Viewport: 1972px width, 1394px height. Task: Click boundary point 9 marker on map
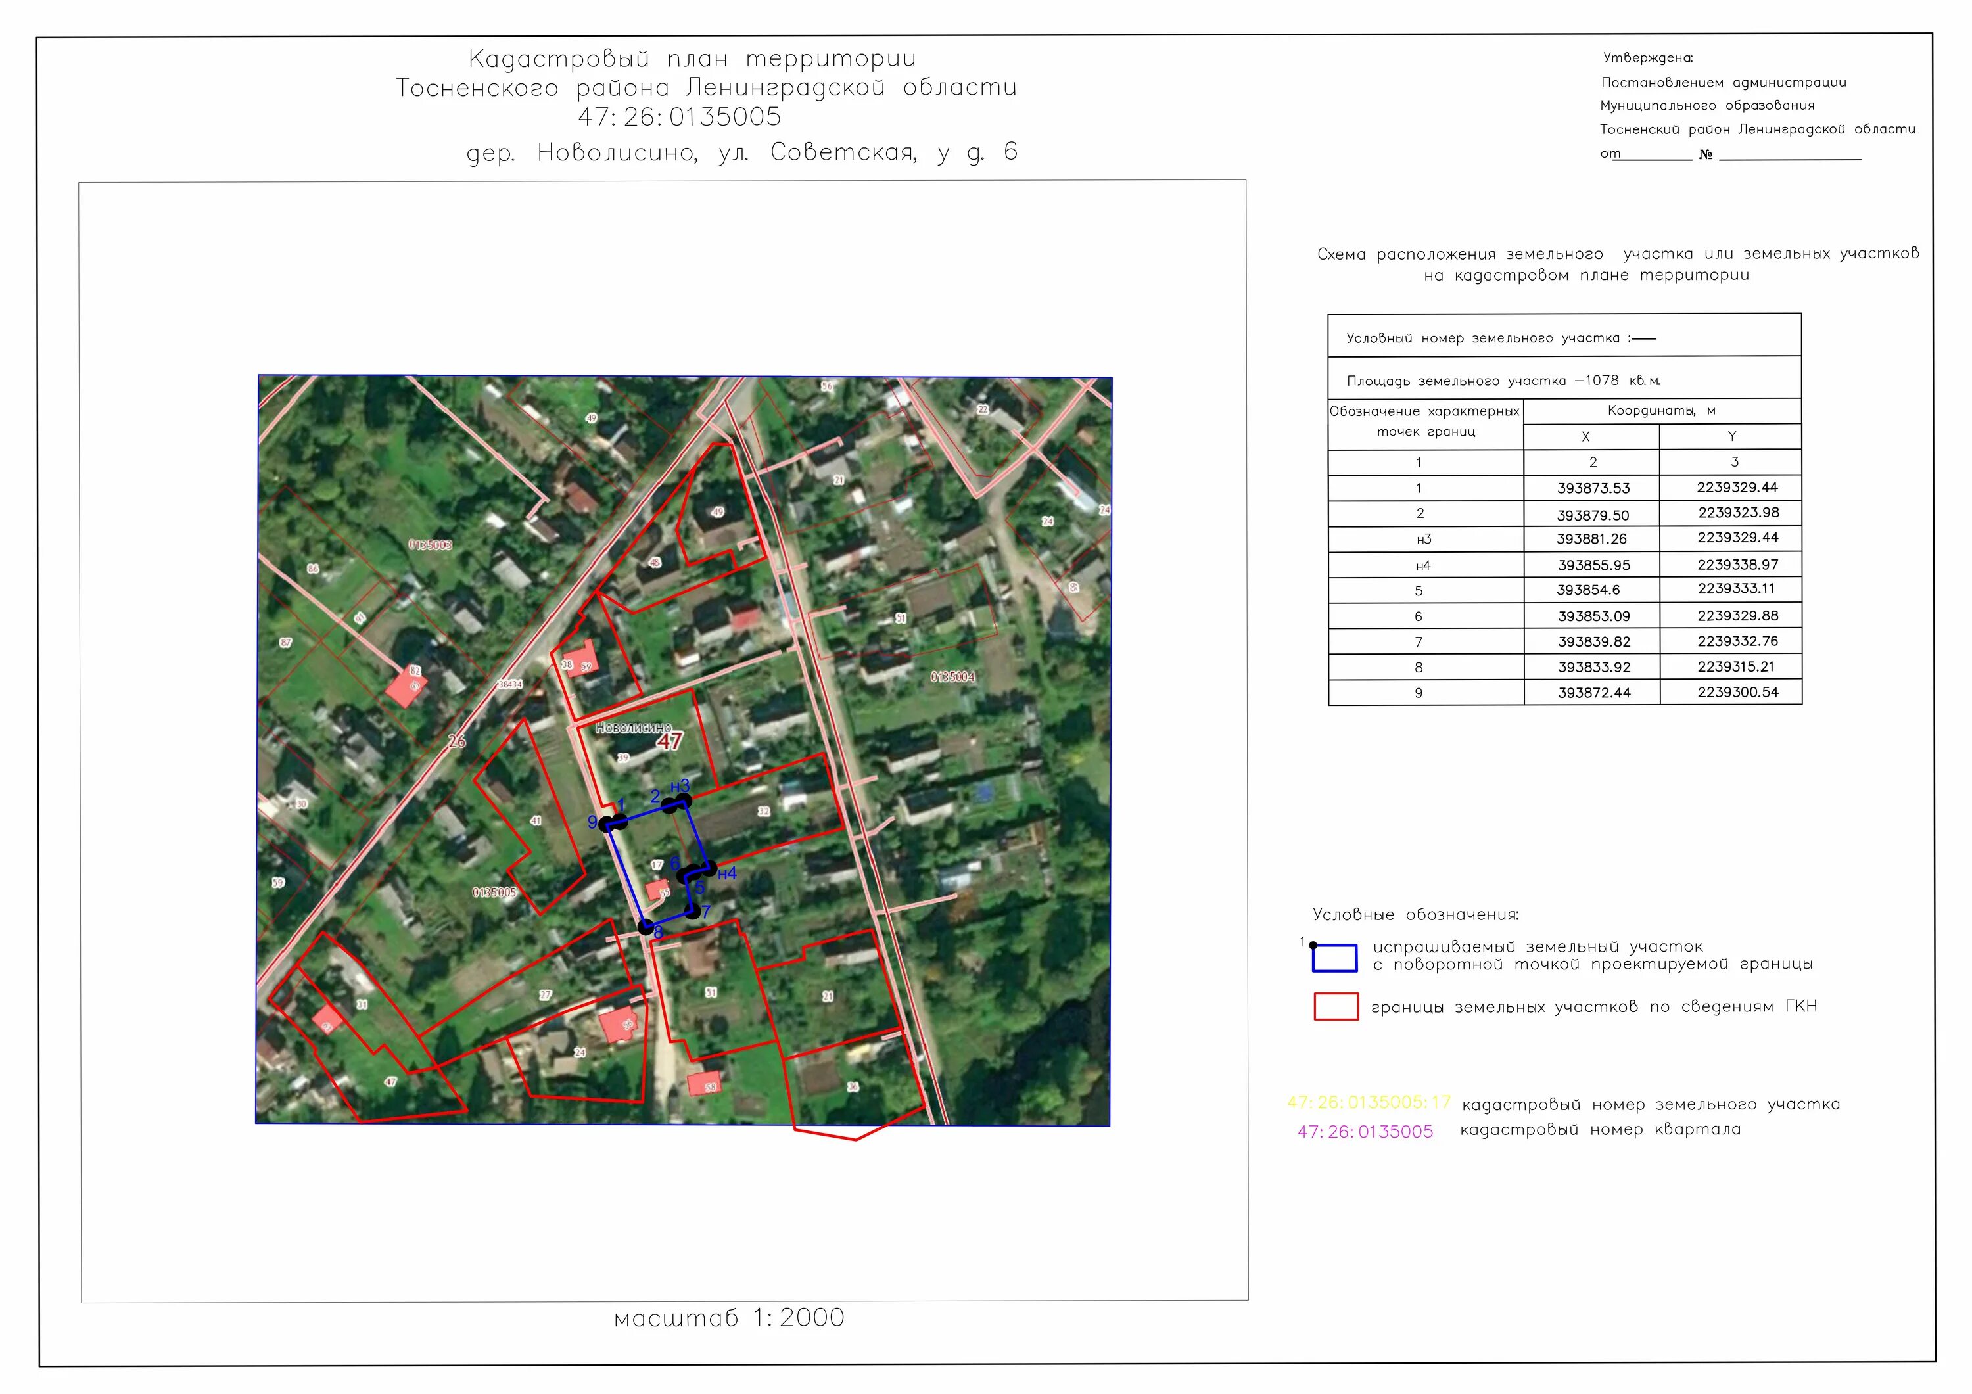pos(606,825)
